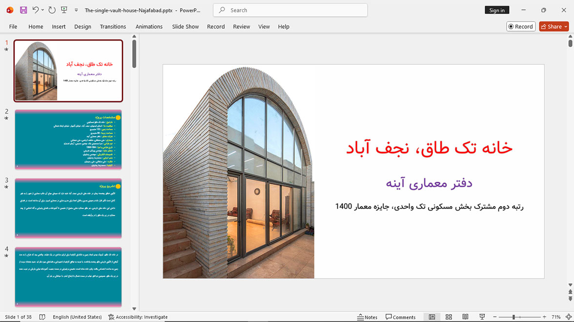Open the Transitions tab
The image size is (574, 322).
[x=113, y=27]
